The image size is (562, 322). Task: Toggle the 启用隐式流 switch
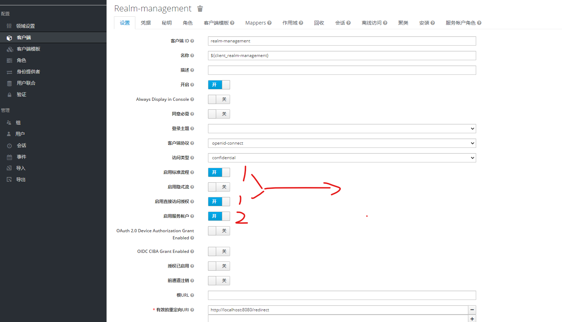click(219, 187)
